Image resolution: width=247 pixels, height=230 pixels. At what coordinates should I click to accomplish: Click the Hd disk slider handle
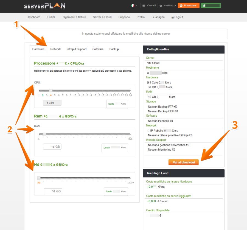click(39, 178)
